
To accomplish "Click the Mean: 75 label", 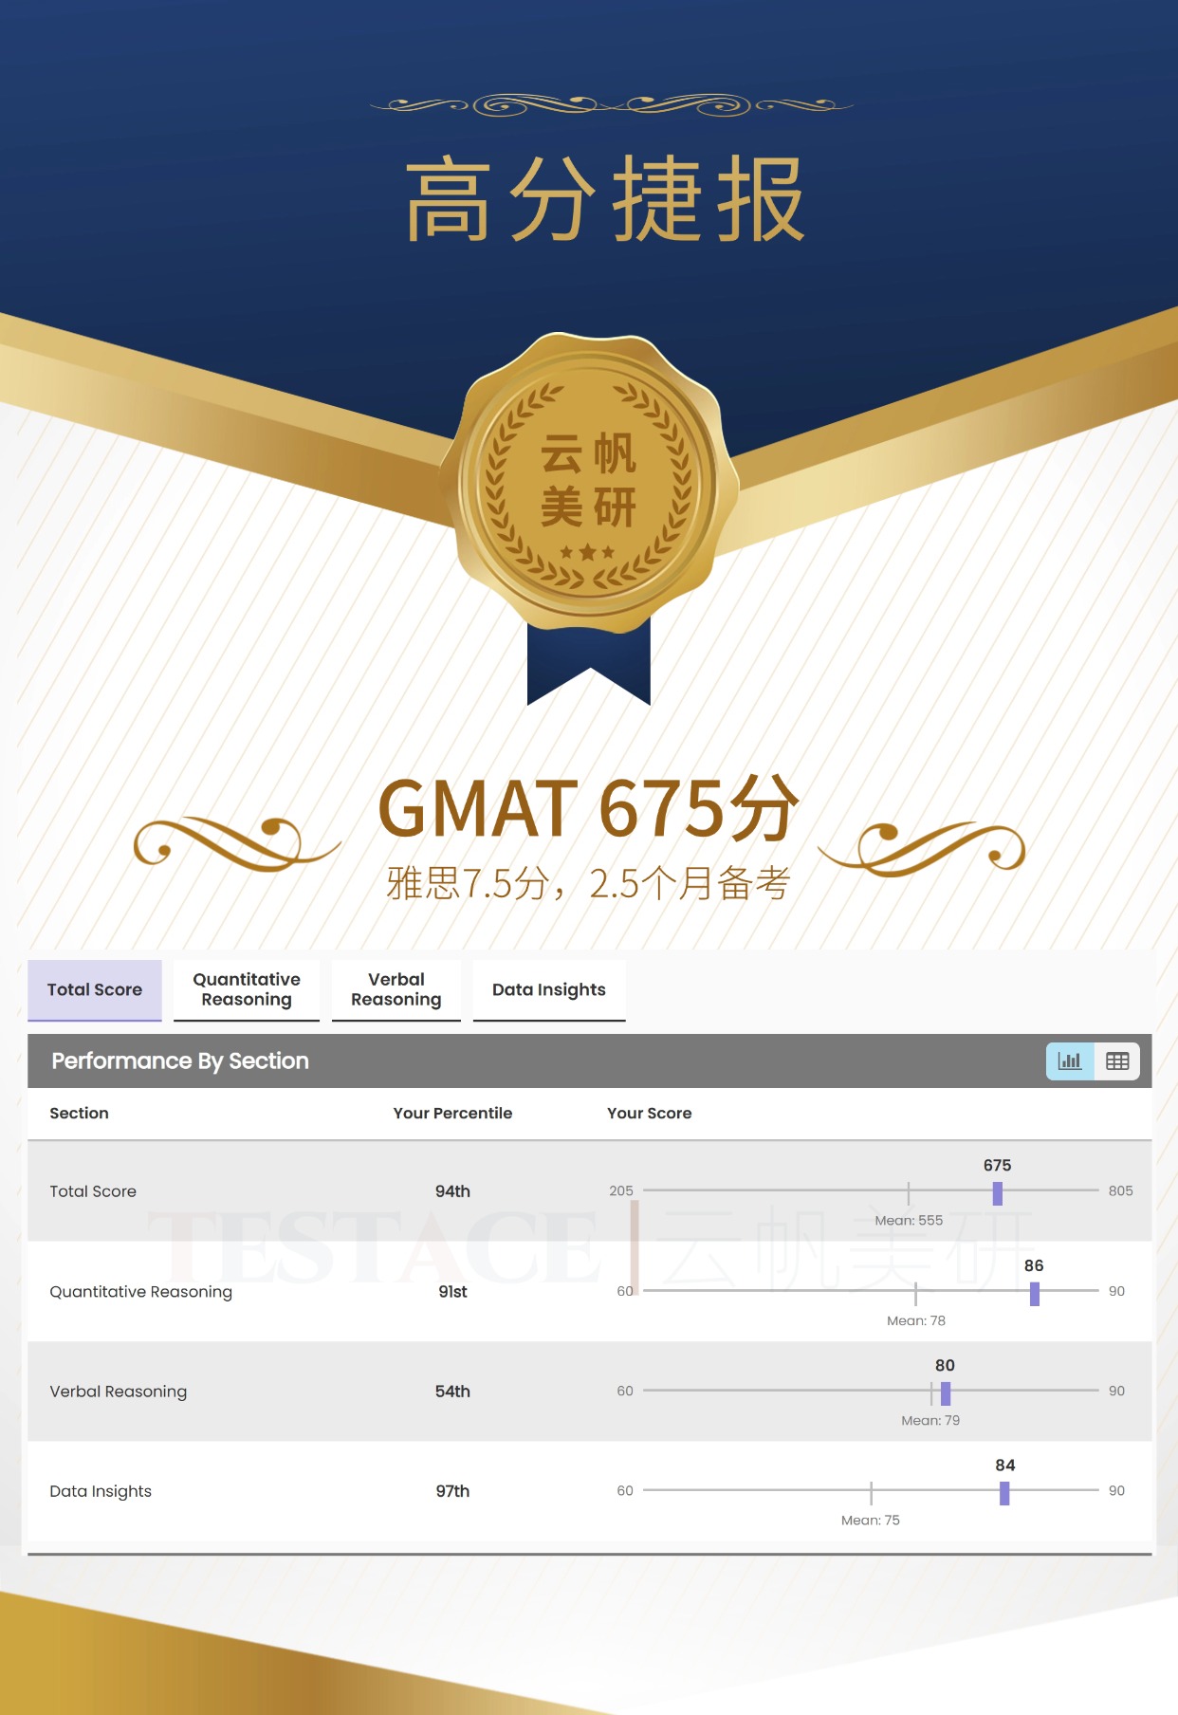I will [871, 1520].
